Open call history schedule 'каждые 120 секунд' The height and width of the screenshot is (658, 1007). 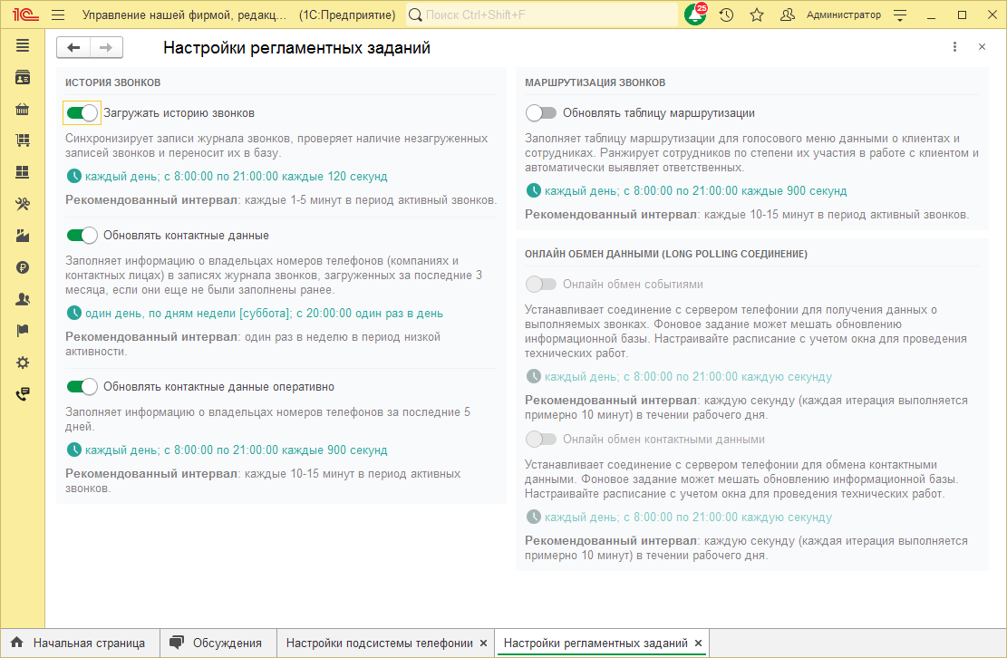point(236,177)
